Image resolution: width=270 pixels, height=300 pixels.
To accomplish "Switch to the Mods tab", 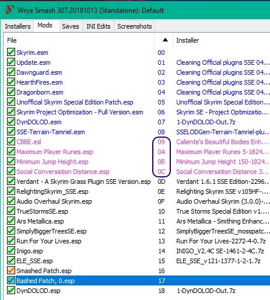I will click(45, 25).
